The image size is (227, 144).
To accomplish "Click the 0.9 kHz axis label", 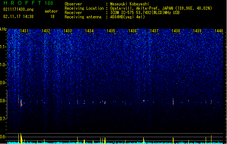I will (3, 83).
